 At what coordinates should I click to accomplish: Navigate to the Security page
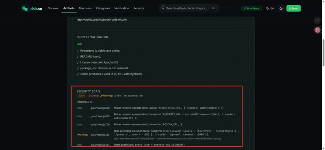(139, 8)
